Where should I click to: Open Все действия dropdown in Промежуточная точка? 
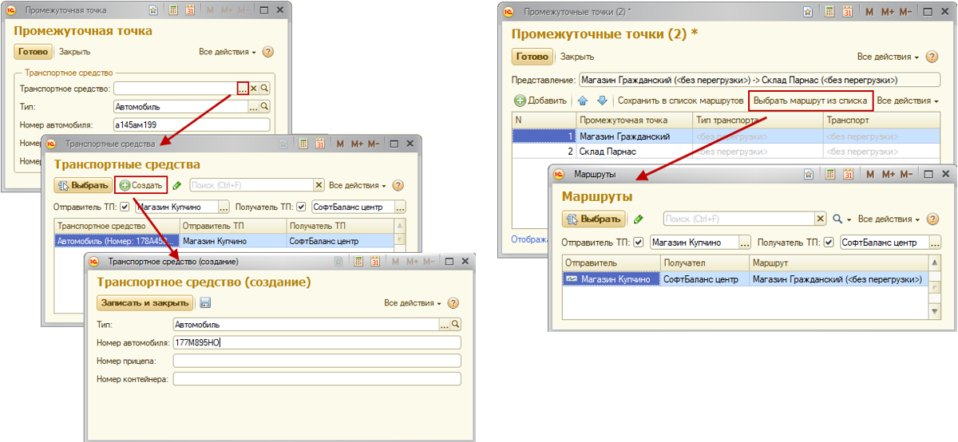click(227, 52)
